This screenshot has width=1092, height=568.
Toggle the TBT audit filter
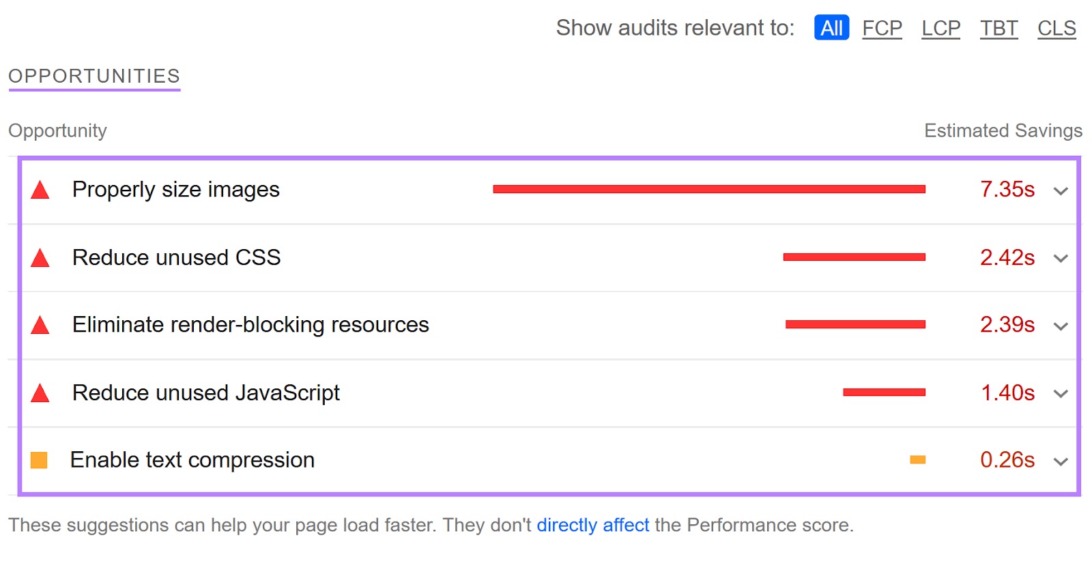tap(998, 28)
